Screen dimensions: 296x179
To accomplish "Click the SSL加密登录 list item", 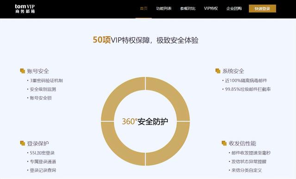I will click(x=42, y=153).
